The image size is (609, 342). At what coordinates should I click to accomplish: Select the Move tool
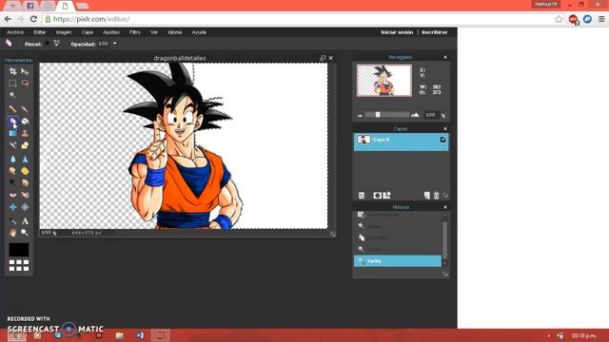point(25,71)
